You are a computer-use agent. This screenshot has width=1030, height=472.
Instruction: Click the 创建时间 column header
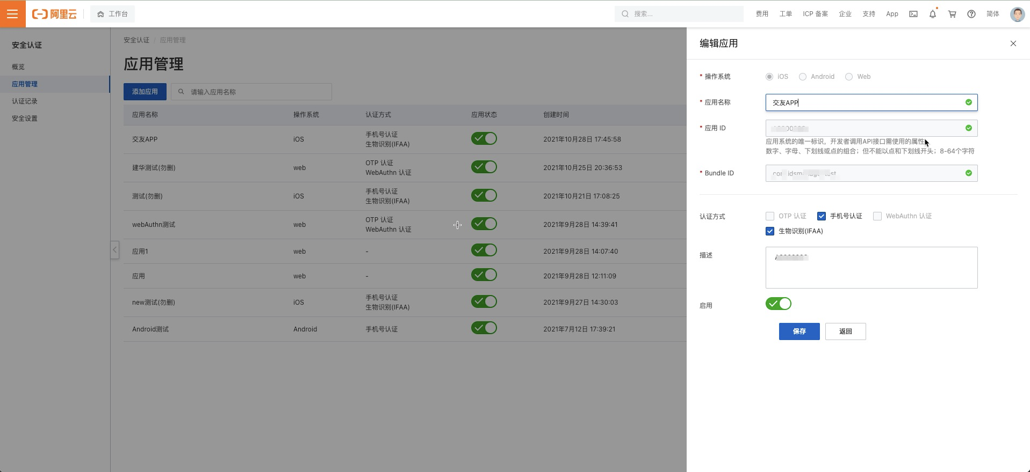click(556, 115)
